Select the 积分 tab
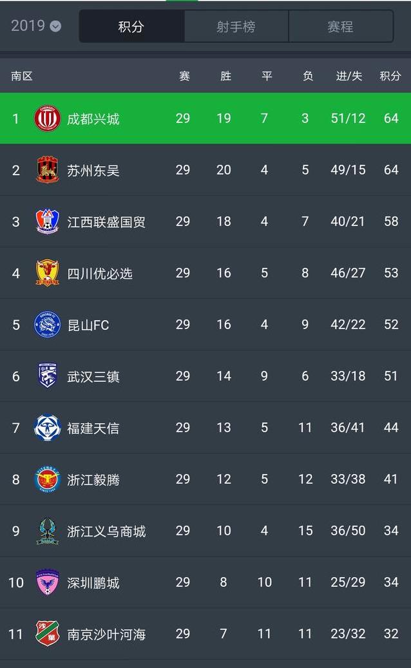411x668 pixels. 131,26
